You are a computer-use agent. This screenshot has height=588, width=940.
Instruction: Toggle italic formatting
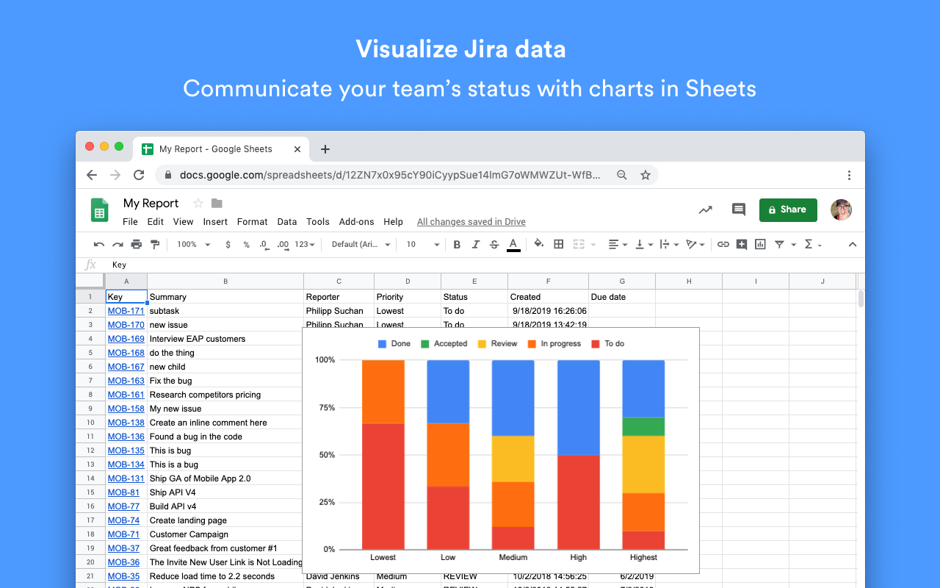tap(475, 245)
